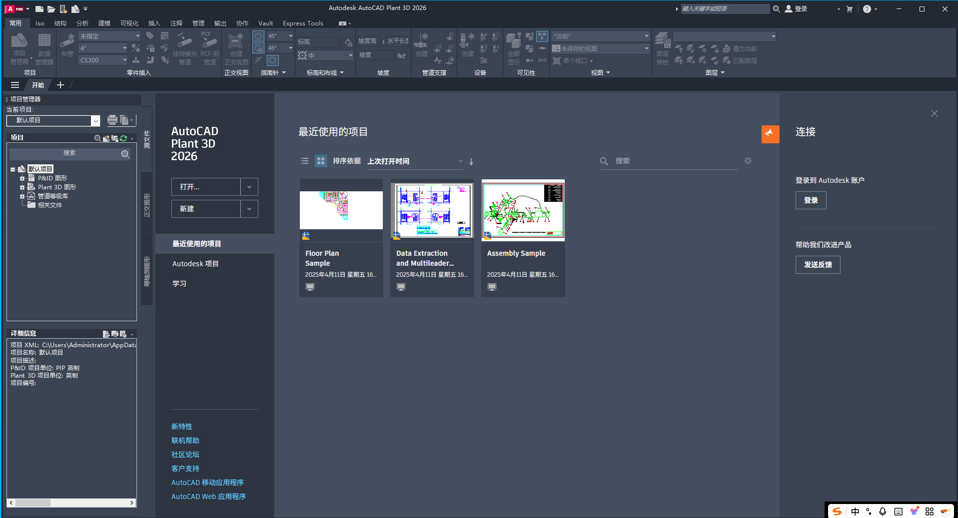Click the Create Ortho View icon
Image resolution: width=958 pixels, height=518 pixels.
point(236,47)
